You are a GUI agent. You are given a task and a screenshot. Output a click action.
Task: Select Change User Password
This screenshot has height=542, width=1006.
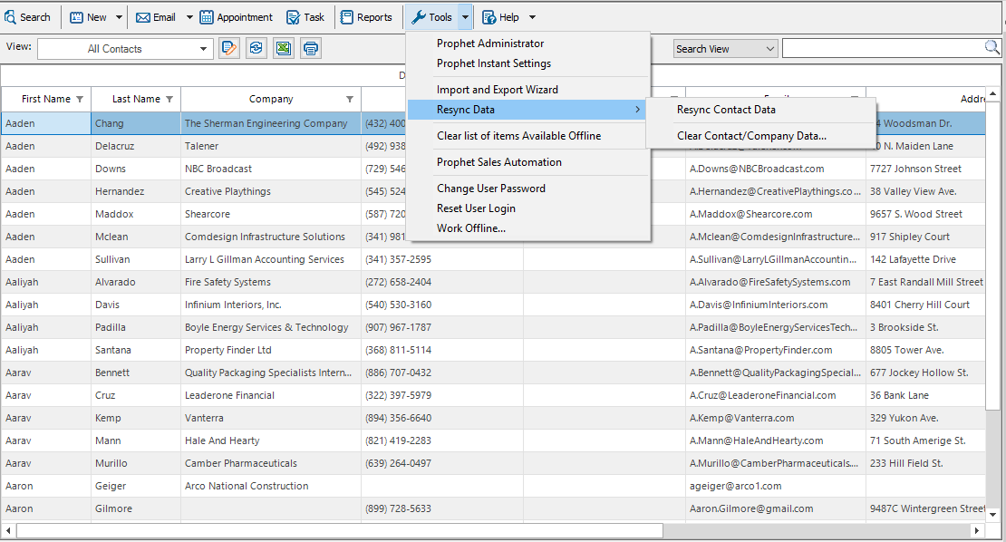[491, 189]
